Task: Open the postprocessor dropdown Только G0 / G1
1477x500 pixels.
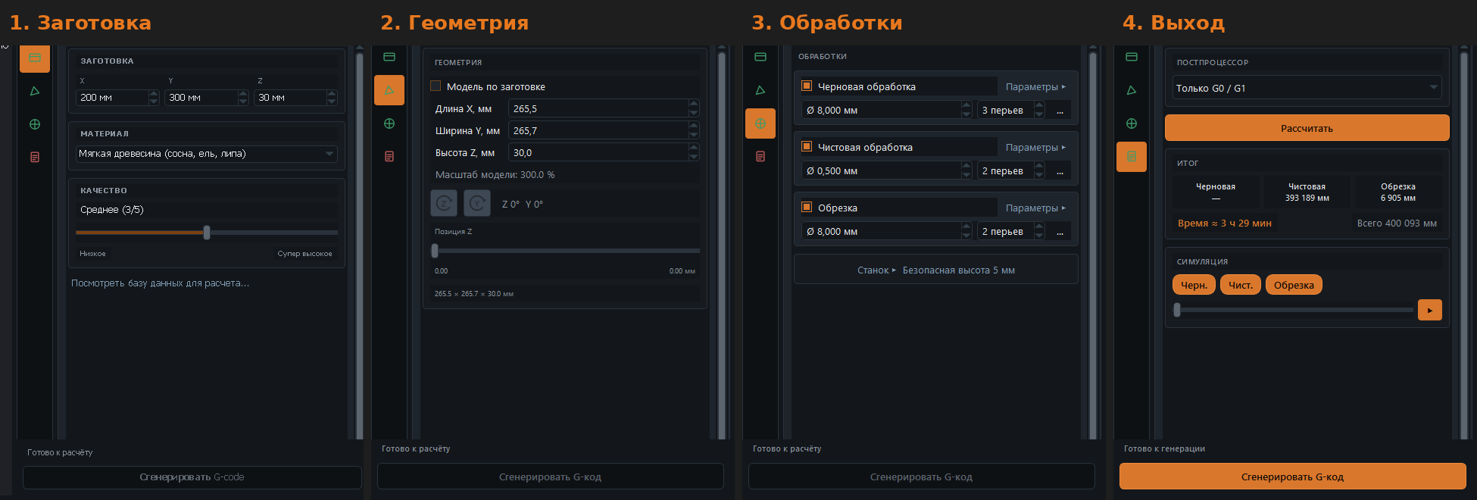Action: [1307, 88]
